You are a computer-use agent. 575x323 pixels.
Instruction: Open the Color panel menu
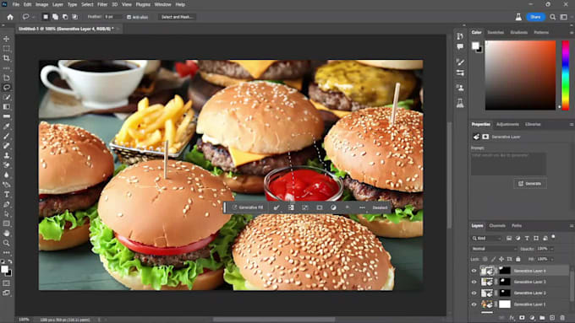(x=572, y=32)
